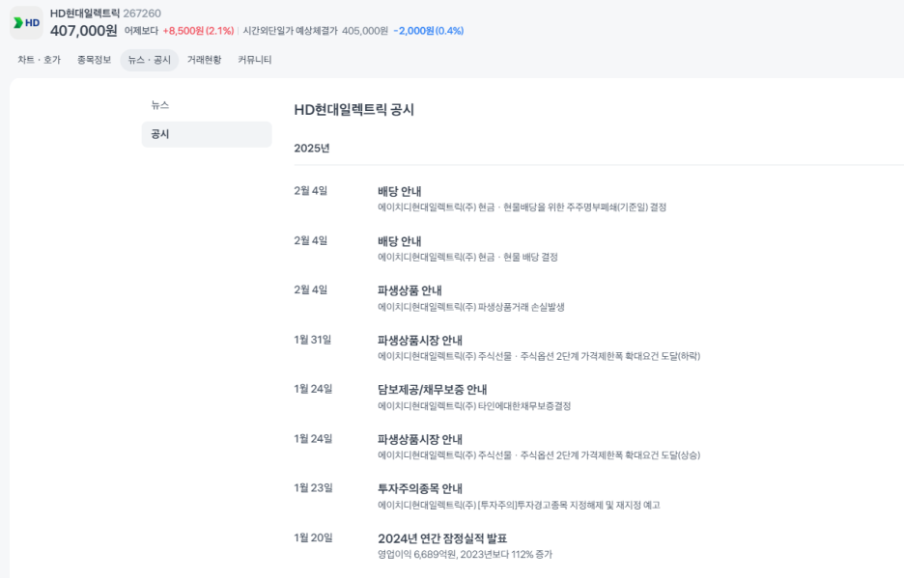Click the HD Hyundai Electric logo icon

[x=26, y=22]
